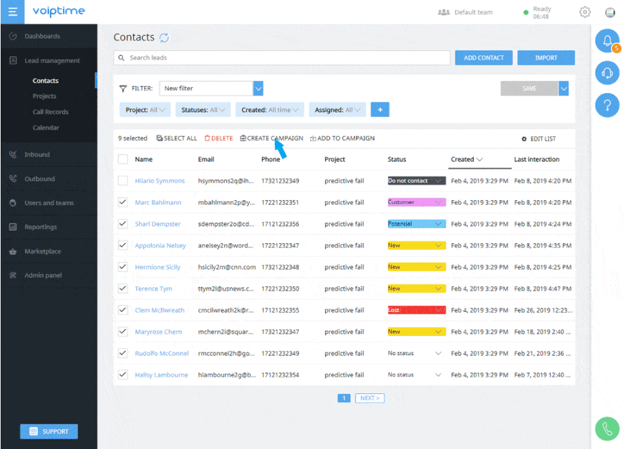Image resolution: width=624 pixels, height=449 pixels.
Task: Click the green phone dialer icon
Action: 607,429
